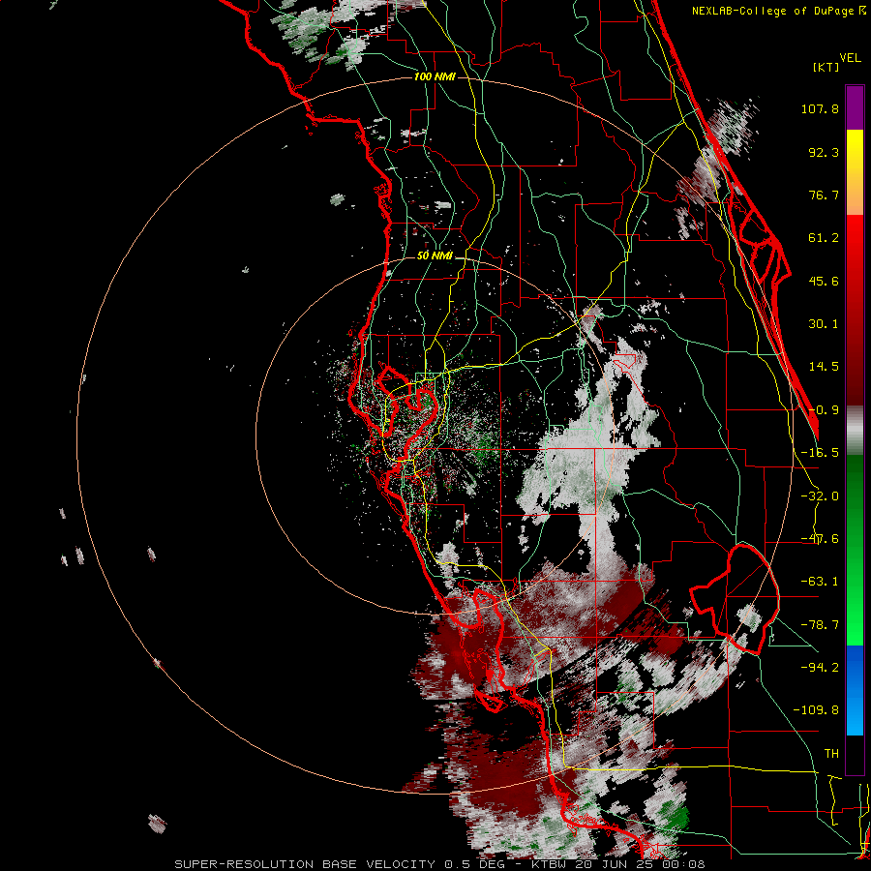871x871 pixels.
Task: Click the 45.6 legend value
Action: point(824,281)
